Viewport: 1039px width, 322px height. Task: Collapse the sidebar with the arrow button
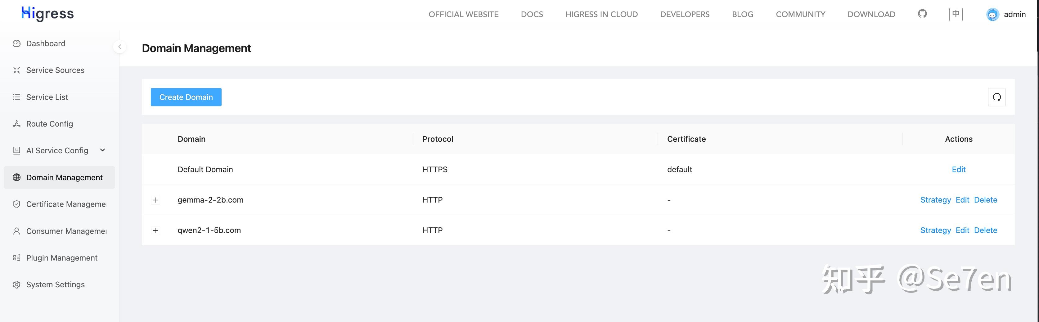pyautogui.click(x=119, y=47)
